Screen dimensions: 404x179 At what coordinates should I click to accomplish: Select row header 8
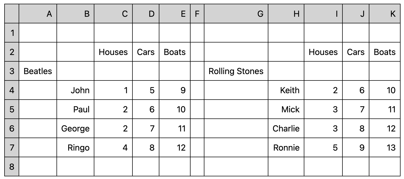(12, 167)
